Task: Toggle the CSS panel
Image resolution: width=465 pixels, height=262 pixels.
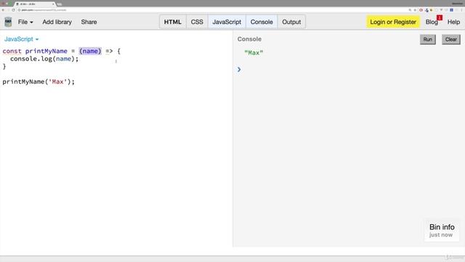Action: (x=197, y=22)
